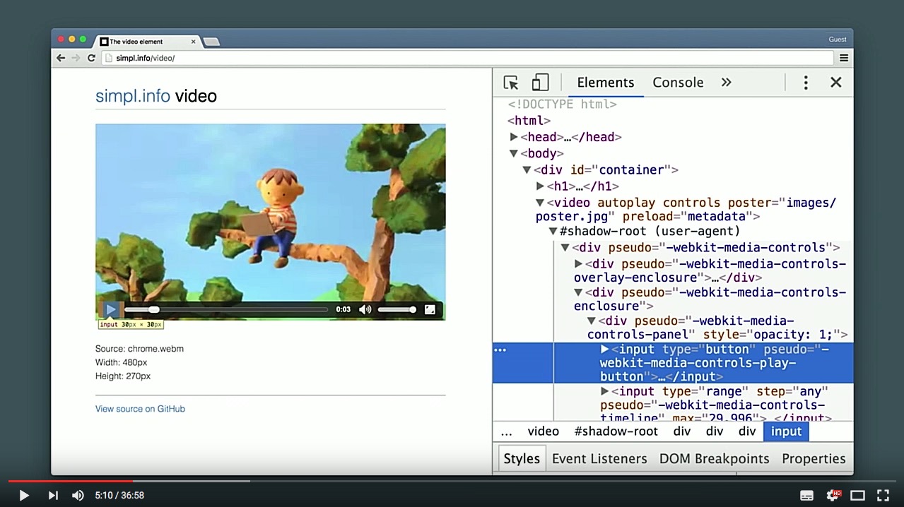Adjust the embedded video's volume slider
This screenshot has width=904, height=507.
click(x=397, y=309)
